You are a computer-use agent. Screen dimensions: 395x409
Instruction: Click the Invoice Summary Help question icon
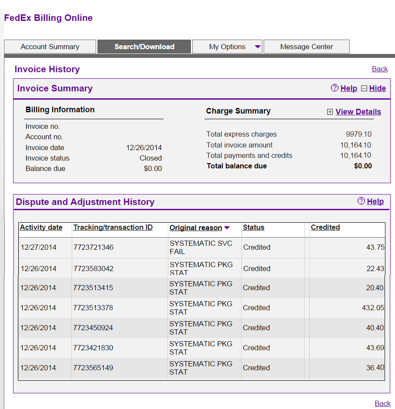[x=335, y=88]
